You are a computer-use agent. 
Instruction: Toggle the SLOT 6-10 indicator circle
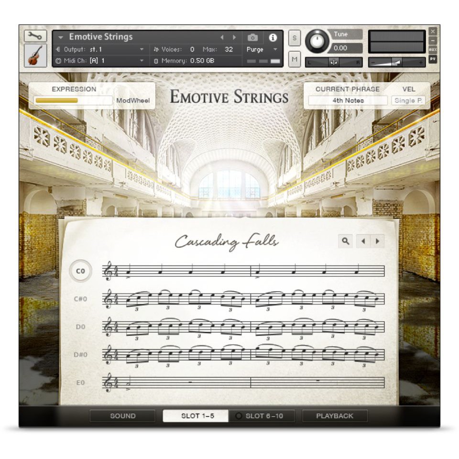[239, 416]
